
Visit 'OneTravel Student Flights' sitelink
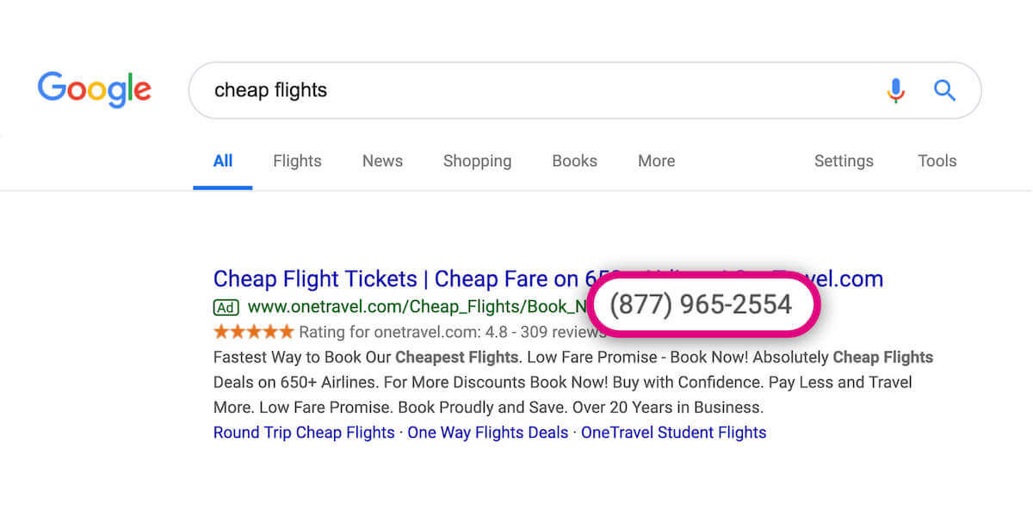click(673, 433)
